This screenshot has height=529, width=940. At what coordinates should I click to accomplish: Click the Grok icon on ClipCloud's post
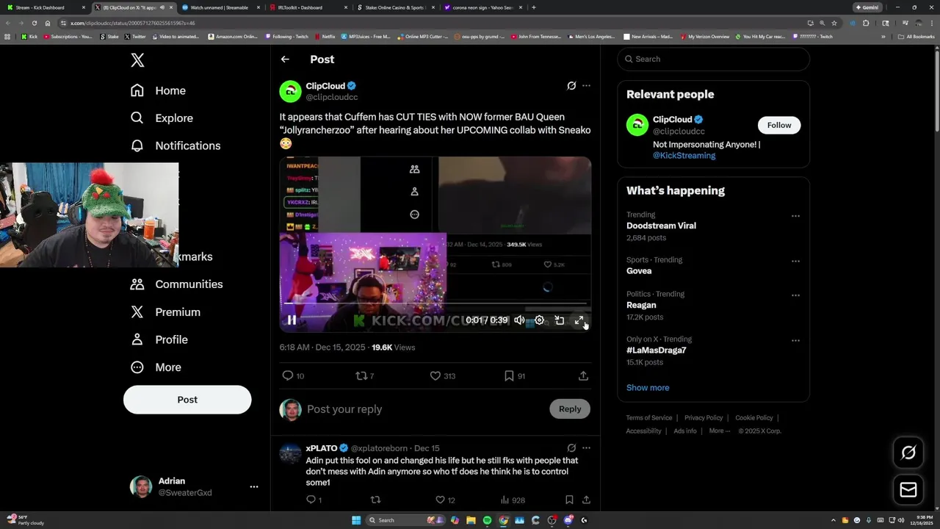coord(571,86)
